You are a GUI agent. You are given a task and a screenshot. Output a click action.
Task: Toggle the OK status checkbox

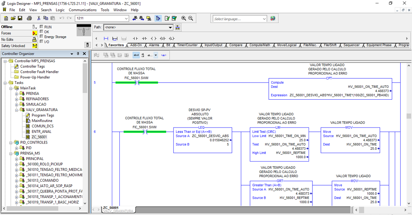tap(41, 32)
